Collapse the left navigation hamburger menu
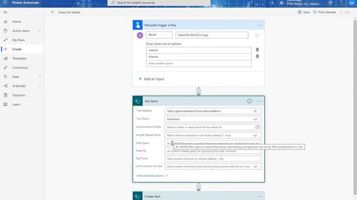Screen dimensions: 357x200 coord(5,12)
